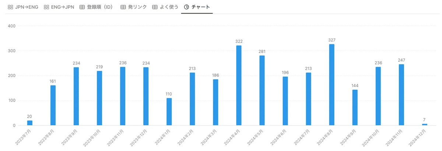
Task: Click the y-axis label 400
Action: (x=11, y=26)
